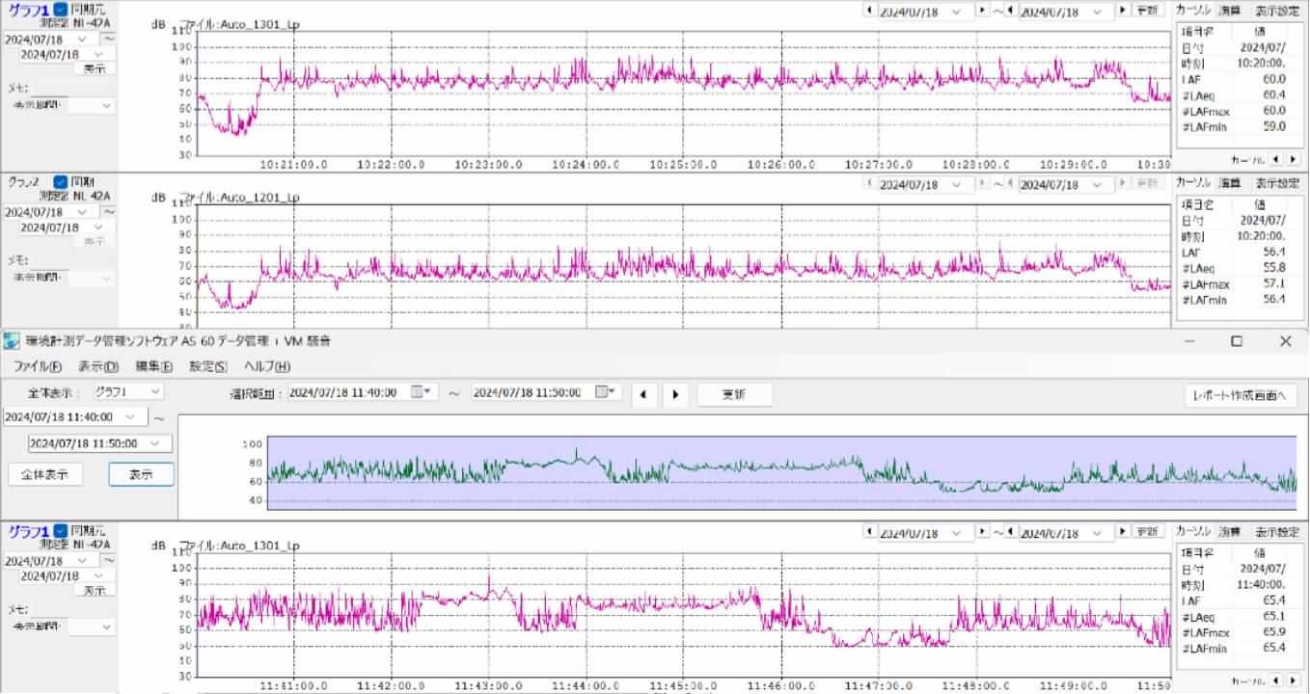Move cursor left in bottom 11:40 Graph1 panel

1276,681
